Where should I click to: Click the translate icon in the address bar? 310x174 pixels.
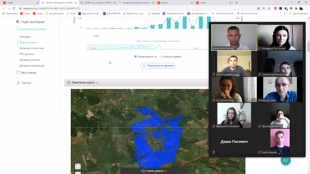pos(259,8)
